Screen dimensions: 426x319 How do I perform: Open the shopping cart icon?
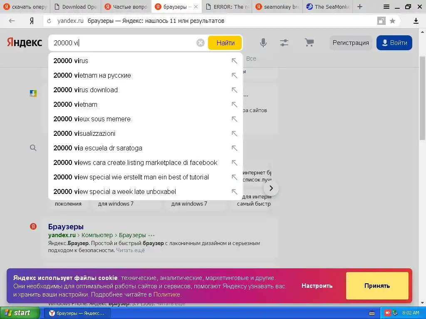[309, 43]
